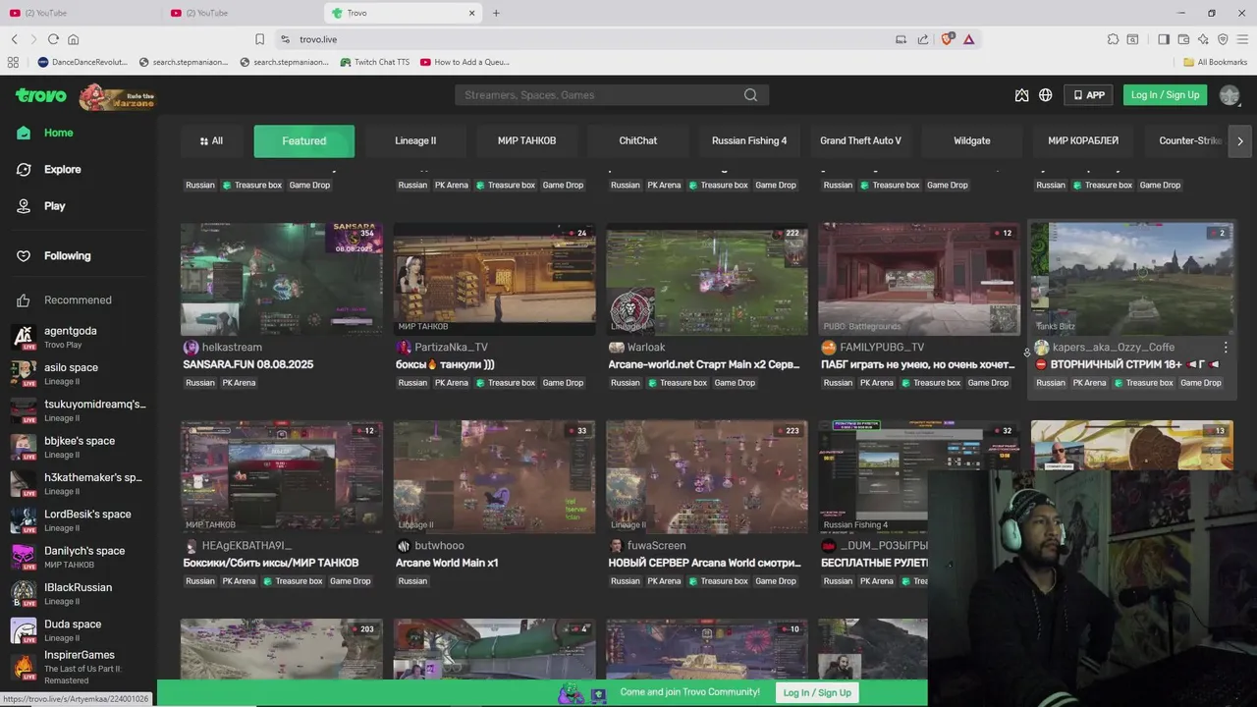This screenshot has height=707, width=1257.
Task: Click Russian tag under butwhooo stream
Action: point(412,581)
